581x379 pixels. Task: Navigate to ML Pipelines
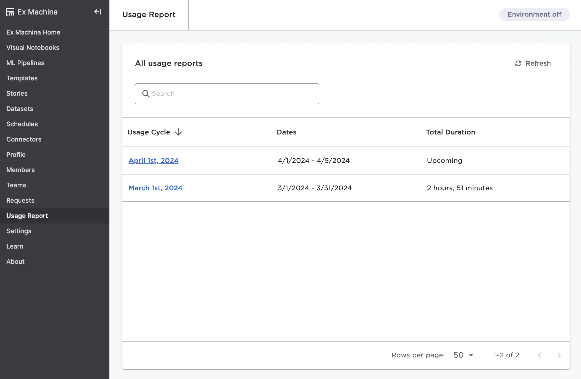tap(25, 63)
